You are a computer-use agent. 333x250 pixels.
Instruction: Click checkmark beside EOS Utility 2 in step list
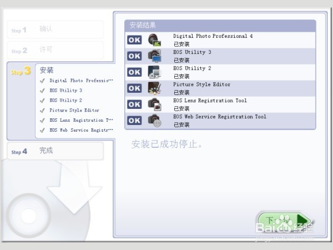point(43,101)
